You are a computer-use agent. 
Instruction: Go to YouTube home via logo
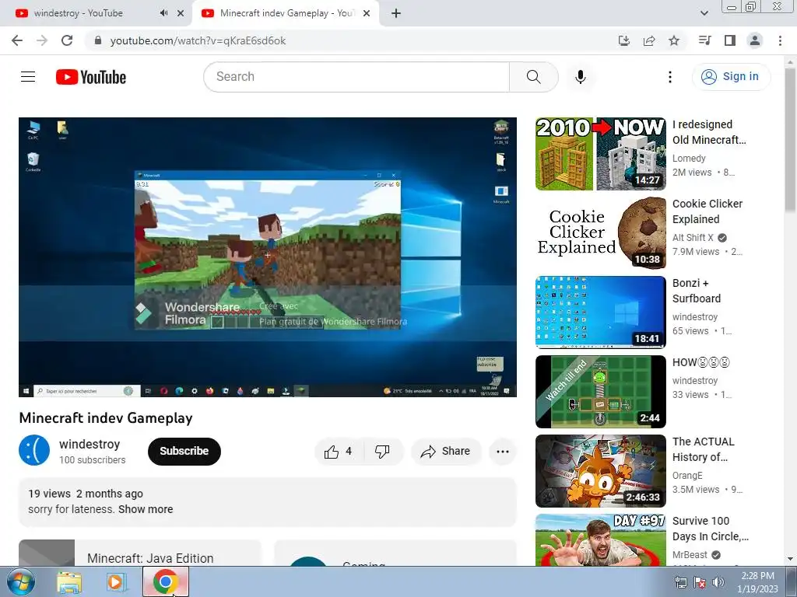click(91, 77)
